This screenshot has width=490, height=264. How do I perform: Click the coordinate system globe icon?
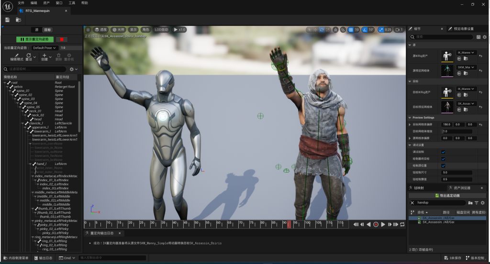tap(335, 30)
